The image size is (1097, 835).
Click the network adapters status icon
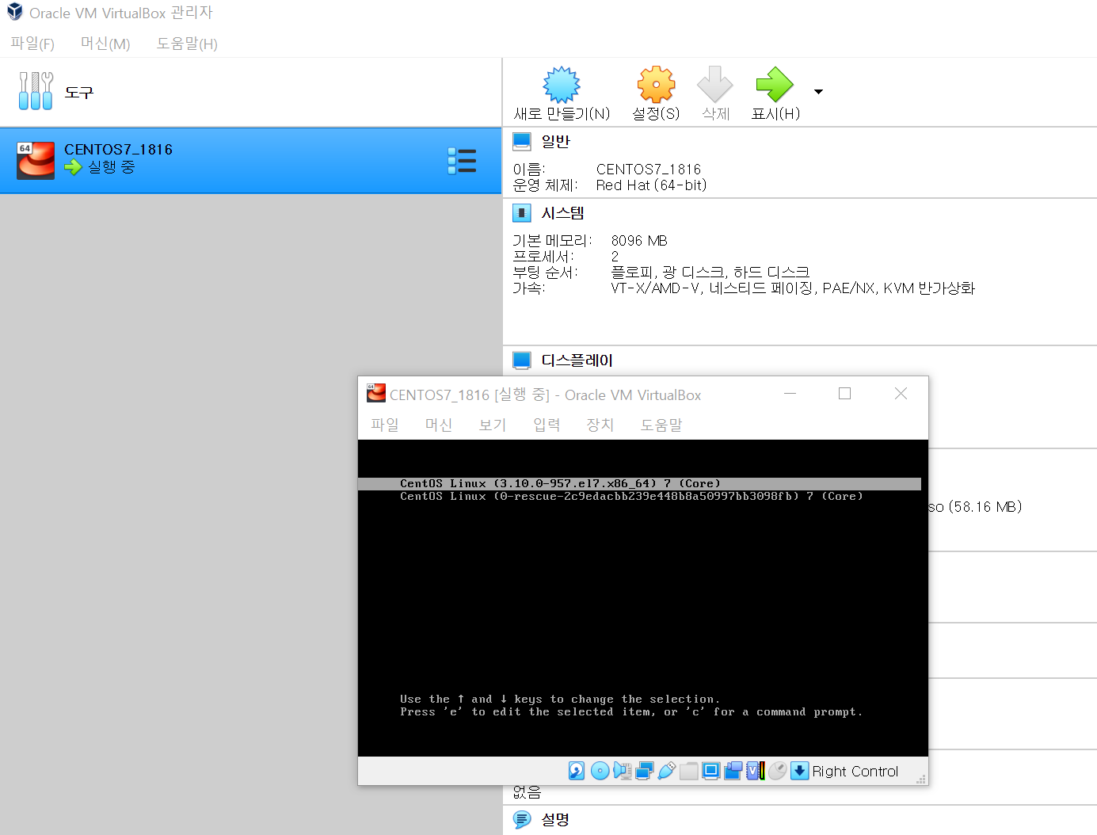click(645, 771)
